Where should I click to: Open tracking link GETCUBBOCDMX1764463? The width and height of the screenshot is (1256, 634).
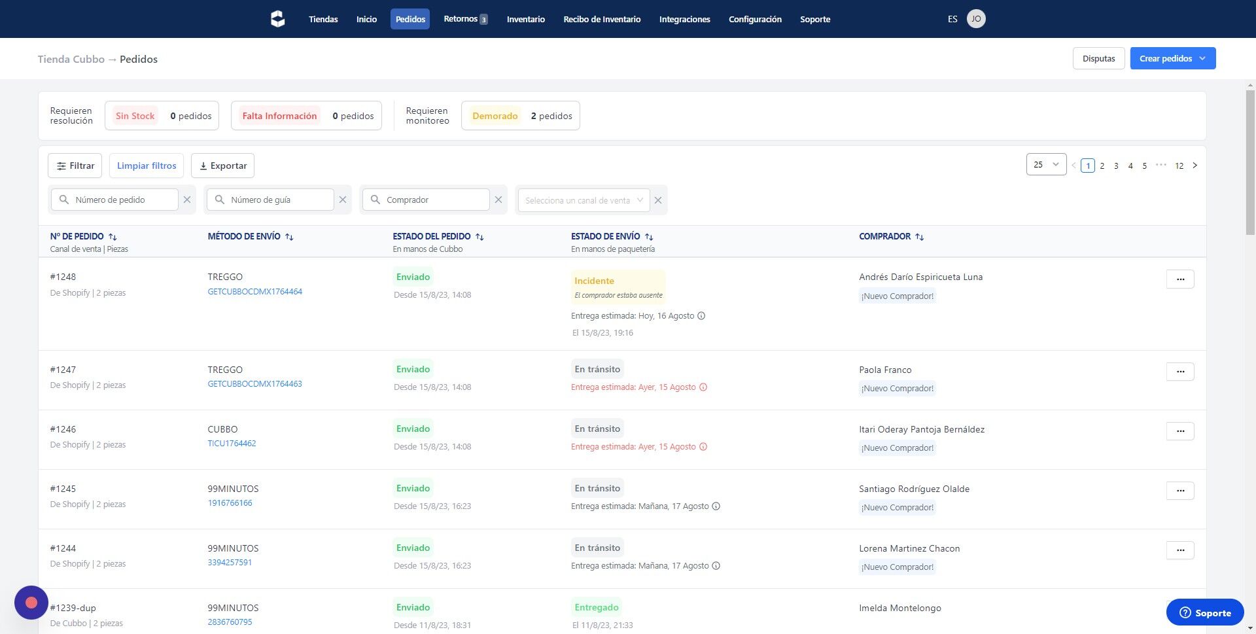click(254, 384)
